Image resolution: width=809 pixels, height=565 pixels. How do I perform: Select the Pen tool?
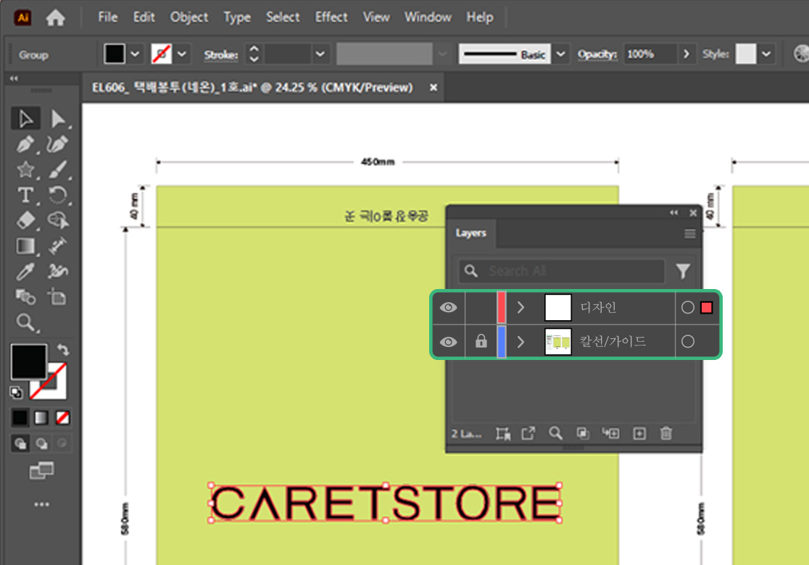(x=25, y=144)
